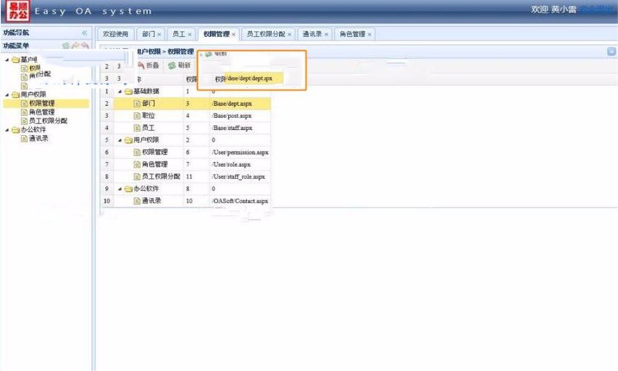Close the 角色管理 tab
This screenshot has width=618, height=371.
(x=369, y=34)
